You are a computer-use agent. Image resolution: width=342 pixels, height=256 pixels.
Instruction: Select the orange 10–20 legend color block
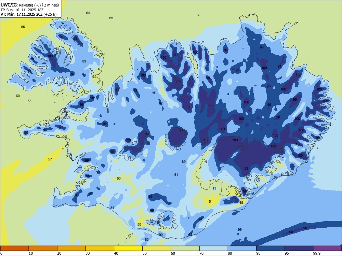click(43, 248)
